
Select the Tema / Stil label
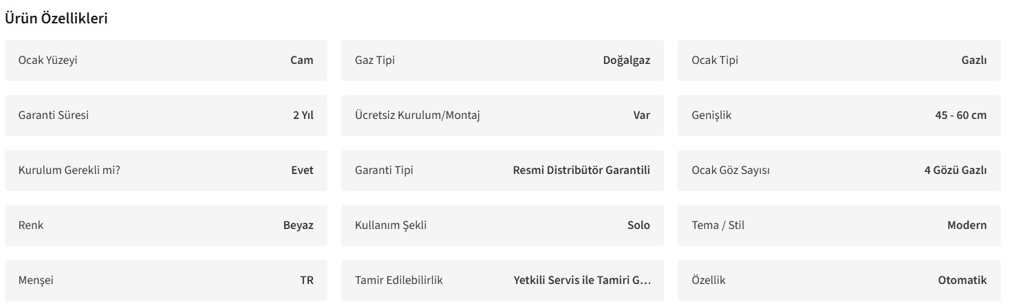tap(718, 225)
